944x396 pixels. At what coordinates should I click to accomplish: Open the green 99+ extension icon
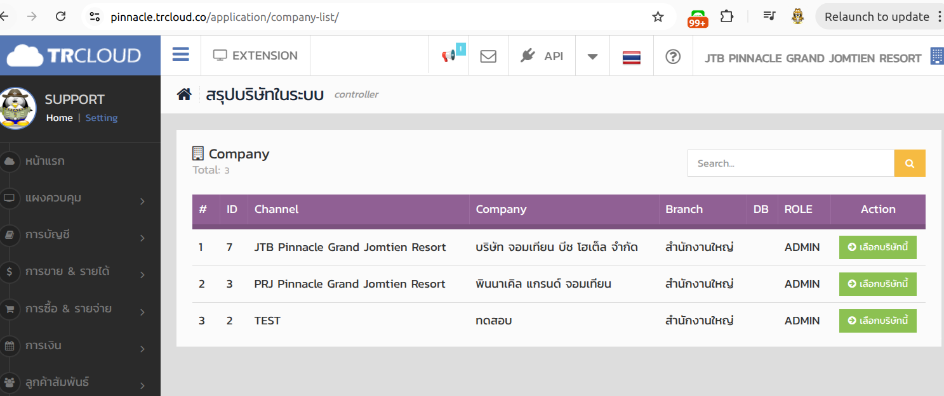pyautogui.click(x=698, y=18)
